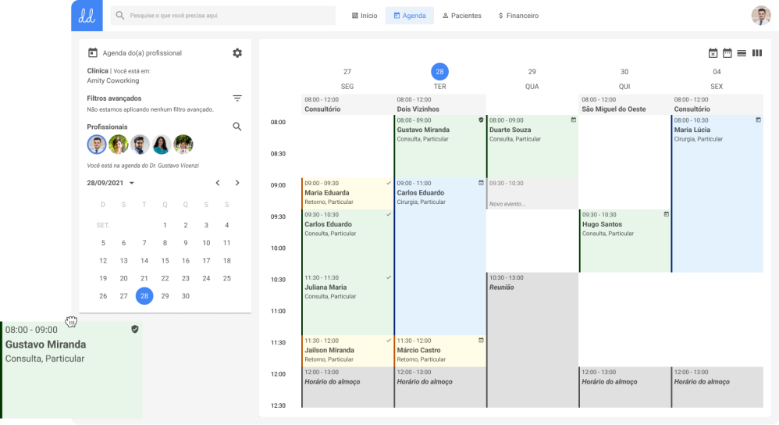Select day 15 in the mini calendar
Viewport: 779px width, 425px height.
(x=165, y=260)
